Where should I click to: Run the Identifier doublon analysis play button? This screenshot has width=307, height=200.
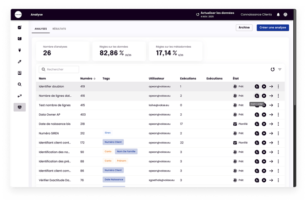(x=264, y=86)
